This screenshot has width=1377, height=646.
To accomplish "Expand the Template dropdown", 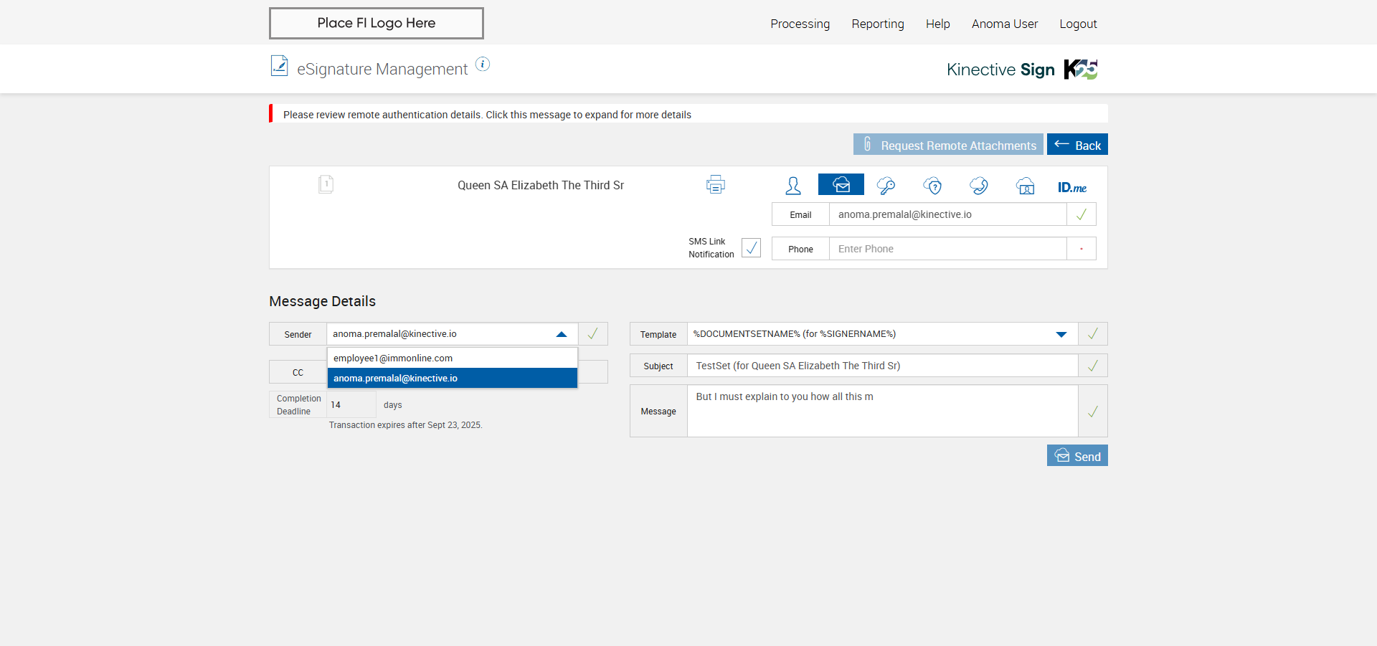I will pos(1061,334).
